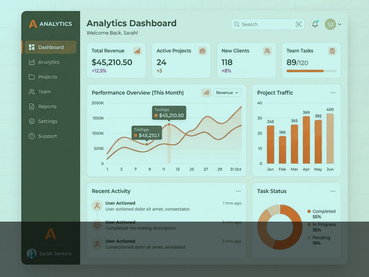Click the Analytics logo in sidebar header
Viewport: 369px width, 277px height.
click(50, 24)
